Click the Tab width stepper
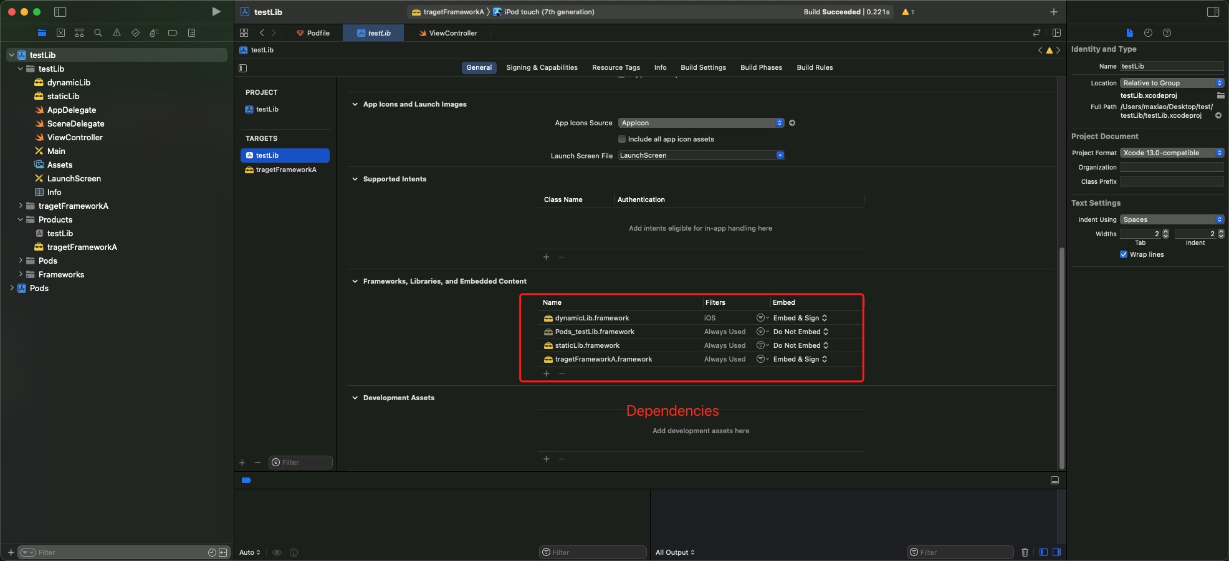Viewport: 1229px width, 561px height. pos(1165,234)
